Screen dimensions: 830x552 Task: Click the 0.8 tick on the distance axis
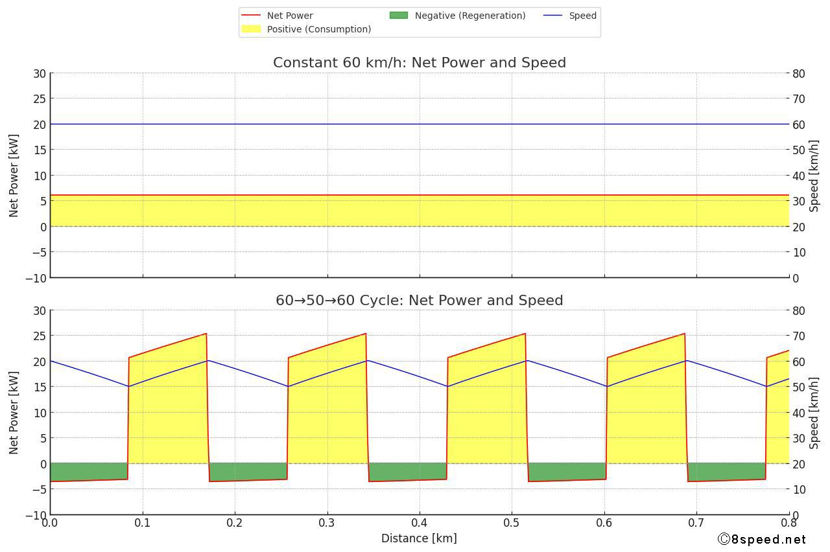788,522
